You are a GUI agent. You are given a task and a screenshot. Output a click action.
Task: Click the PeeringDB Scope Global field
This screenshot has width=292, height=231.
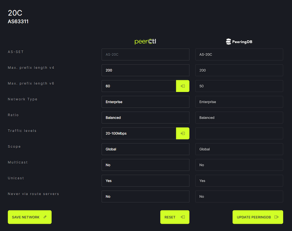click(239, 149)
